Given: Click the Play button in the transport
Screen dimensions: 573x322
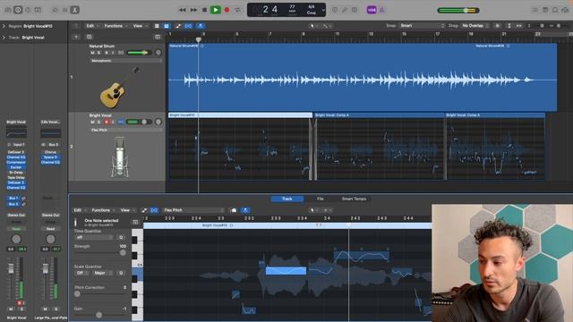Looking at the screenshot, I should point(215,10).
